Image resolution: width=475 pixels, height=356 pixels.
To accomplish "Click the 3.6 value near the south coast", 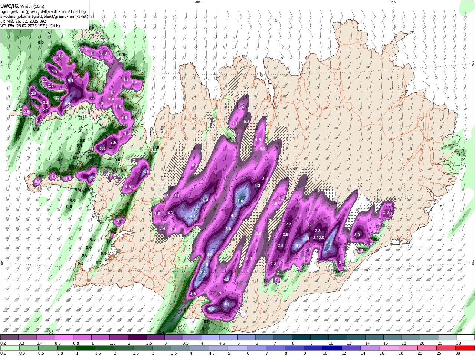I will coord(193,294).
